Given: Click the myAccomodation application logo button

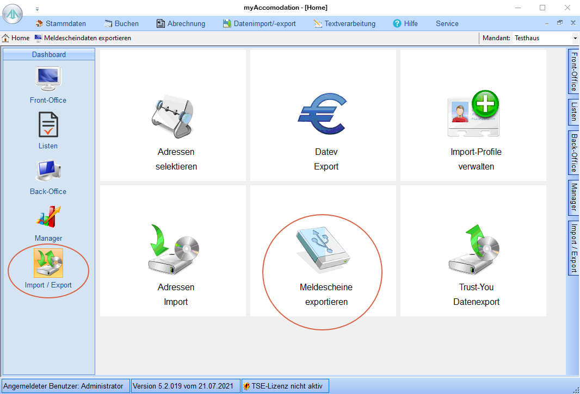Looking at the screenshot, I should [x=13, y=13].
